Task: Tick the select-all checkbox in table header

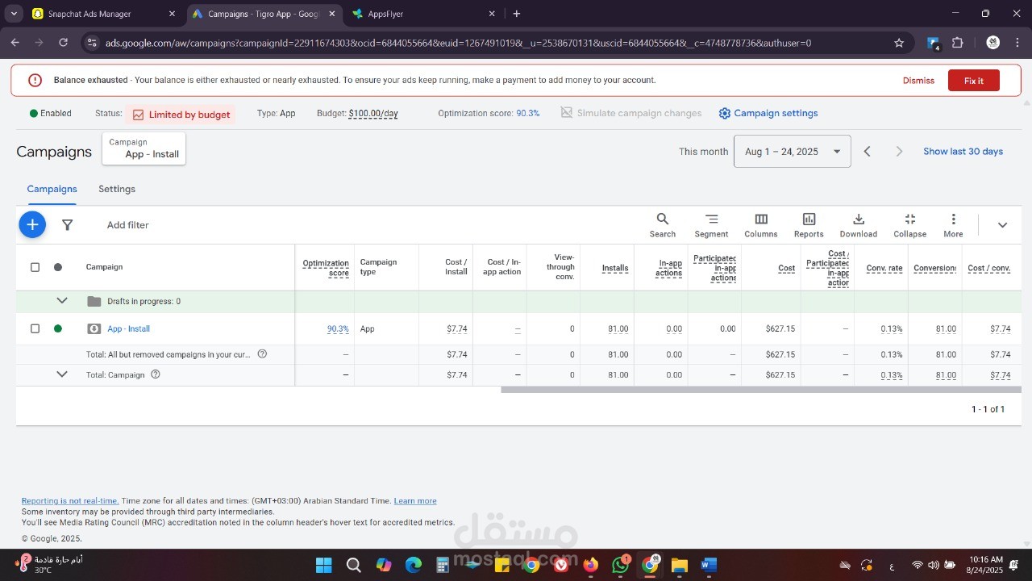Action: click(35, 267)
